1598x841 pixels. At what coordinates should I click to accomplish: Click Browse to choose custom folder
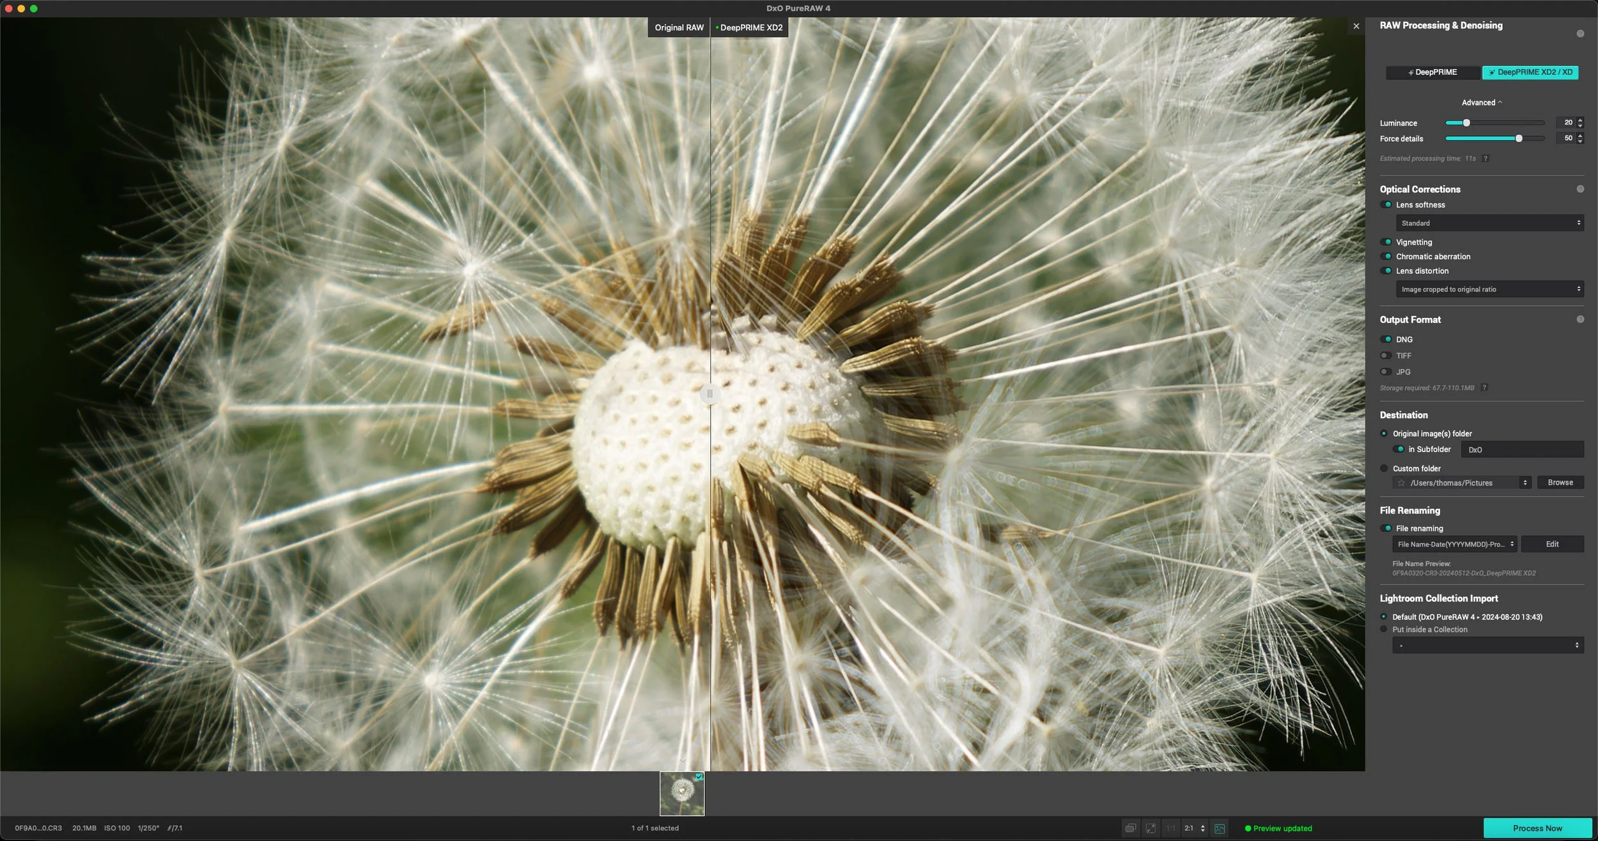(x=1560, y=483)
